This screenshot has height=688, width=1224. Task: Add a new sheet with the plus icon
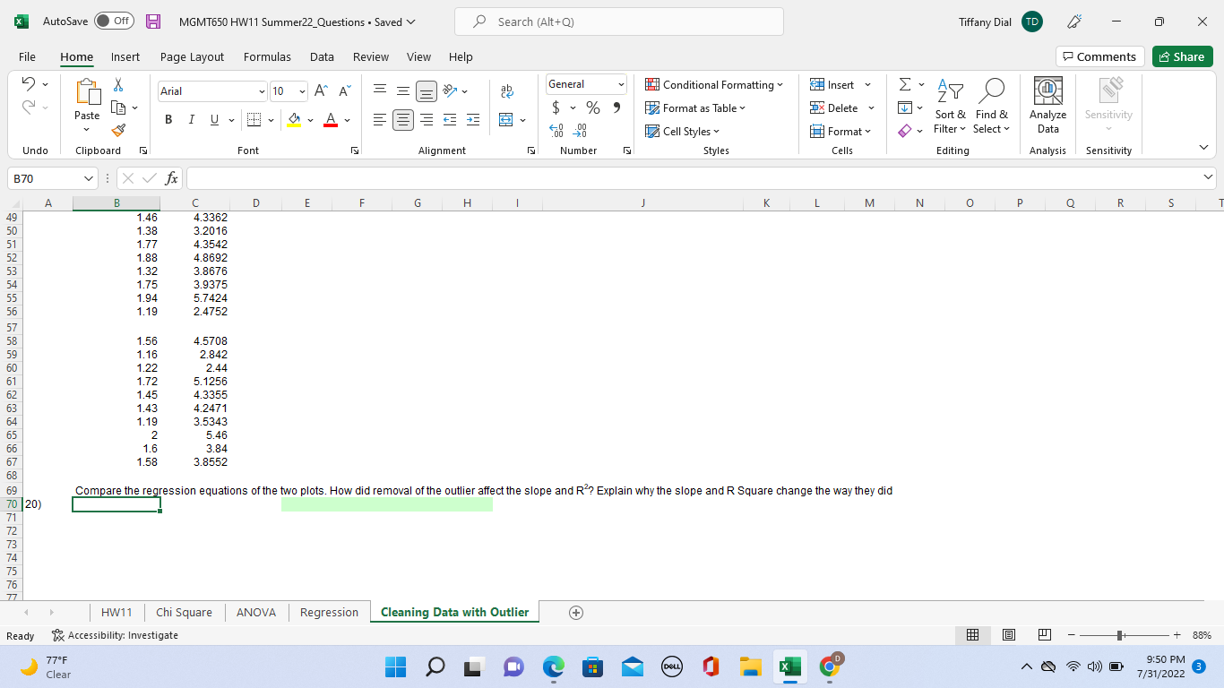pos(576,613)
